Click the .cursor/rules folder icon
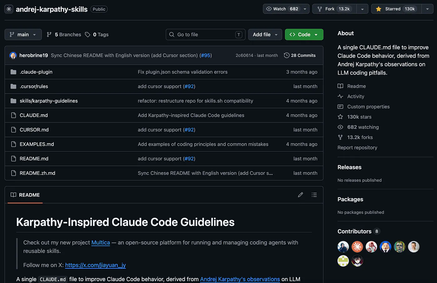This screenshot has height=283, width=437. pos(13,86)
